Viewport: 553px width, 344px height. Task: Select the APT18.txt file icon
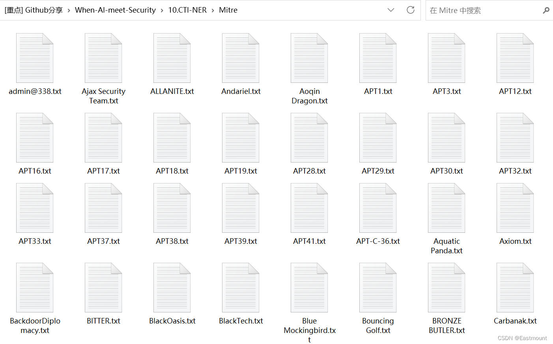click(172, 138)
